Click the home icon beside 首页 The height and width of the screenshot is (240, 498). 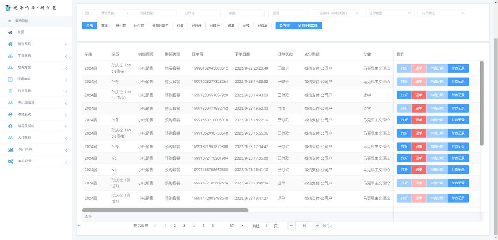tap(10, 32)
